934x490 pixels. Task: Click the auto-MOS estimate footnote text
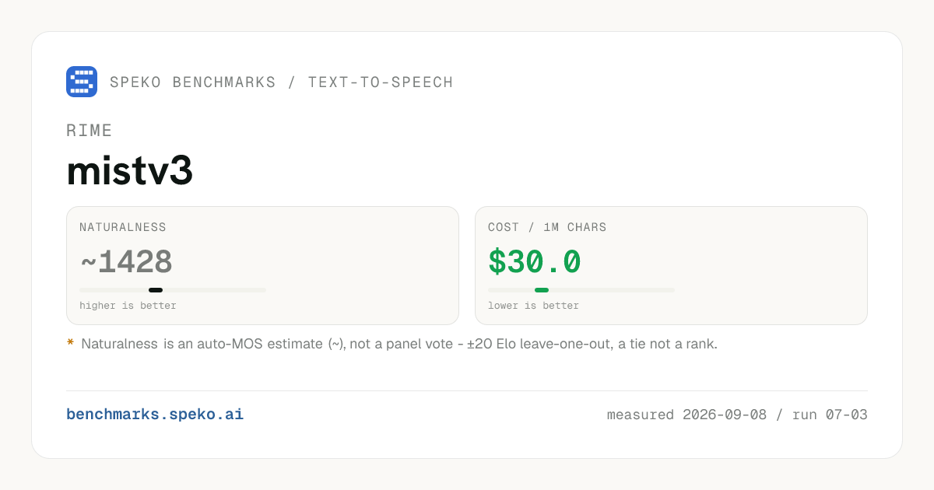click(399, 344)
